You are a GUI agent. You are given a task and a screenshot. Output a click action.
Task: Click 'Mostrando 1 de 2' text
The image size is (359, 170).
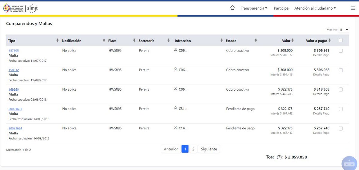point(19,150)
